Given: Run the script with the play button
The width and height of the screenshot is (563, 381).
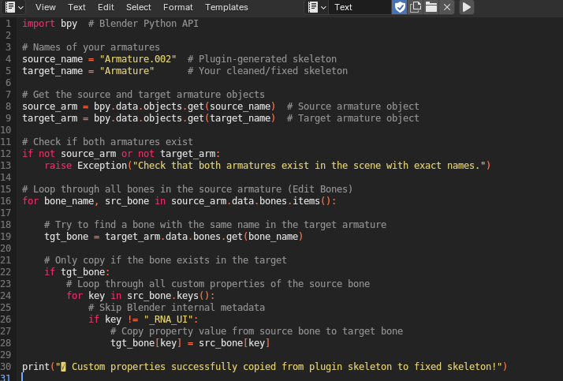Looking at the screenshot, I should pos(467,7).
